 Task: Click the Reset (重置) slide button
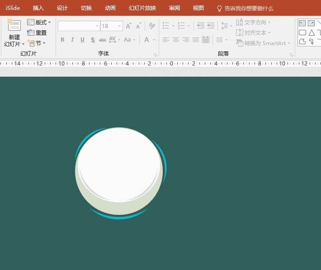(x=37, y=33)
